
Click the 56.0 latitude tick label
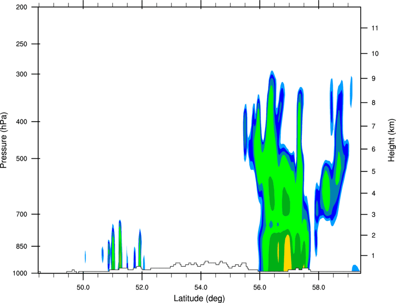point(259,288)
